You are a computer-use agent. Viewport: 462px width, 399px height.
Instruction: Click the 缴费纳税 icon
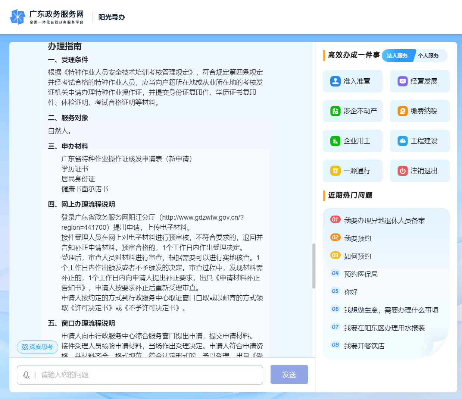click(419, 111)
